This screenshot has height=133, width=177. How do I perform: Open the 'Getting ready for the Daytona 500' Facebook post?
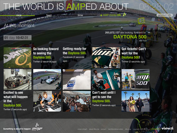click(x=75, y=55)
